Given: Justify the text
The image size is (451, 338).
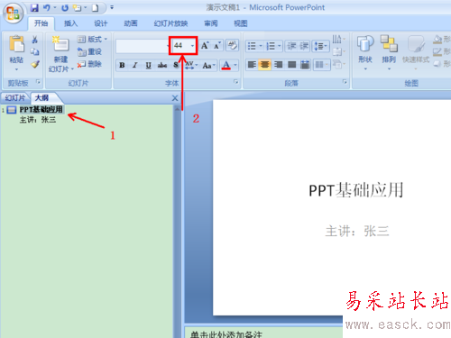Looking at the screenshot, I should pyautogui.click(x=291, y=64).
